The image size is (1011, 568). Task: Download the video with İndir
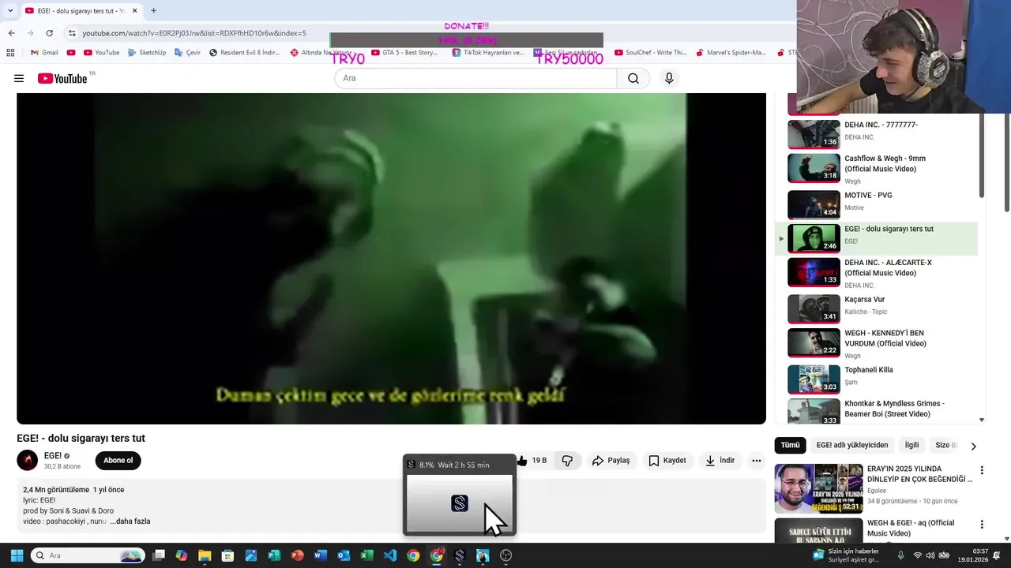coord(720,461)
